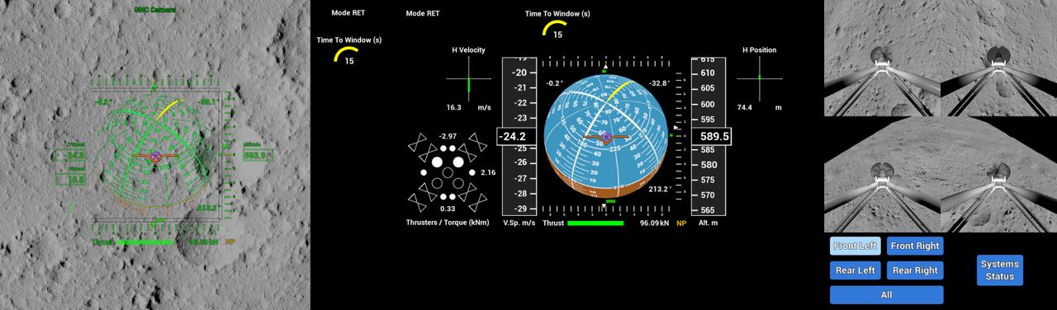The image size is (1057, 310).
Task: Click the Thrust label under the attitude ball
Action: click(552, 223)
